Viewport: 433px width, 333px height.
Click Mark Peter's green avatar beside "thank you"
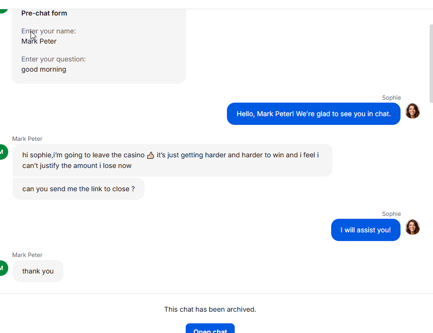(x=3, y=268)
